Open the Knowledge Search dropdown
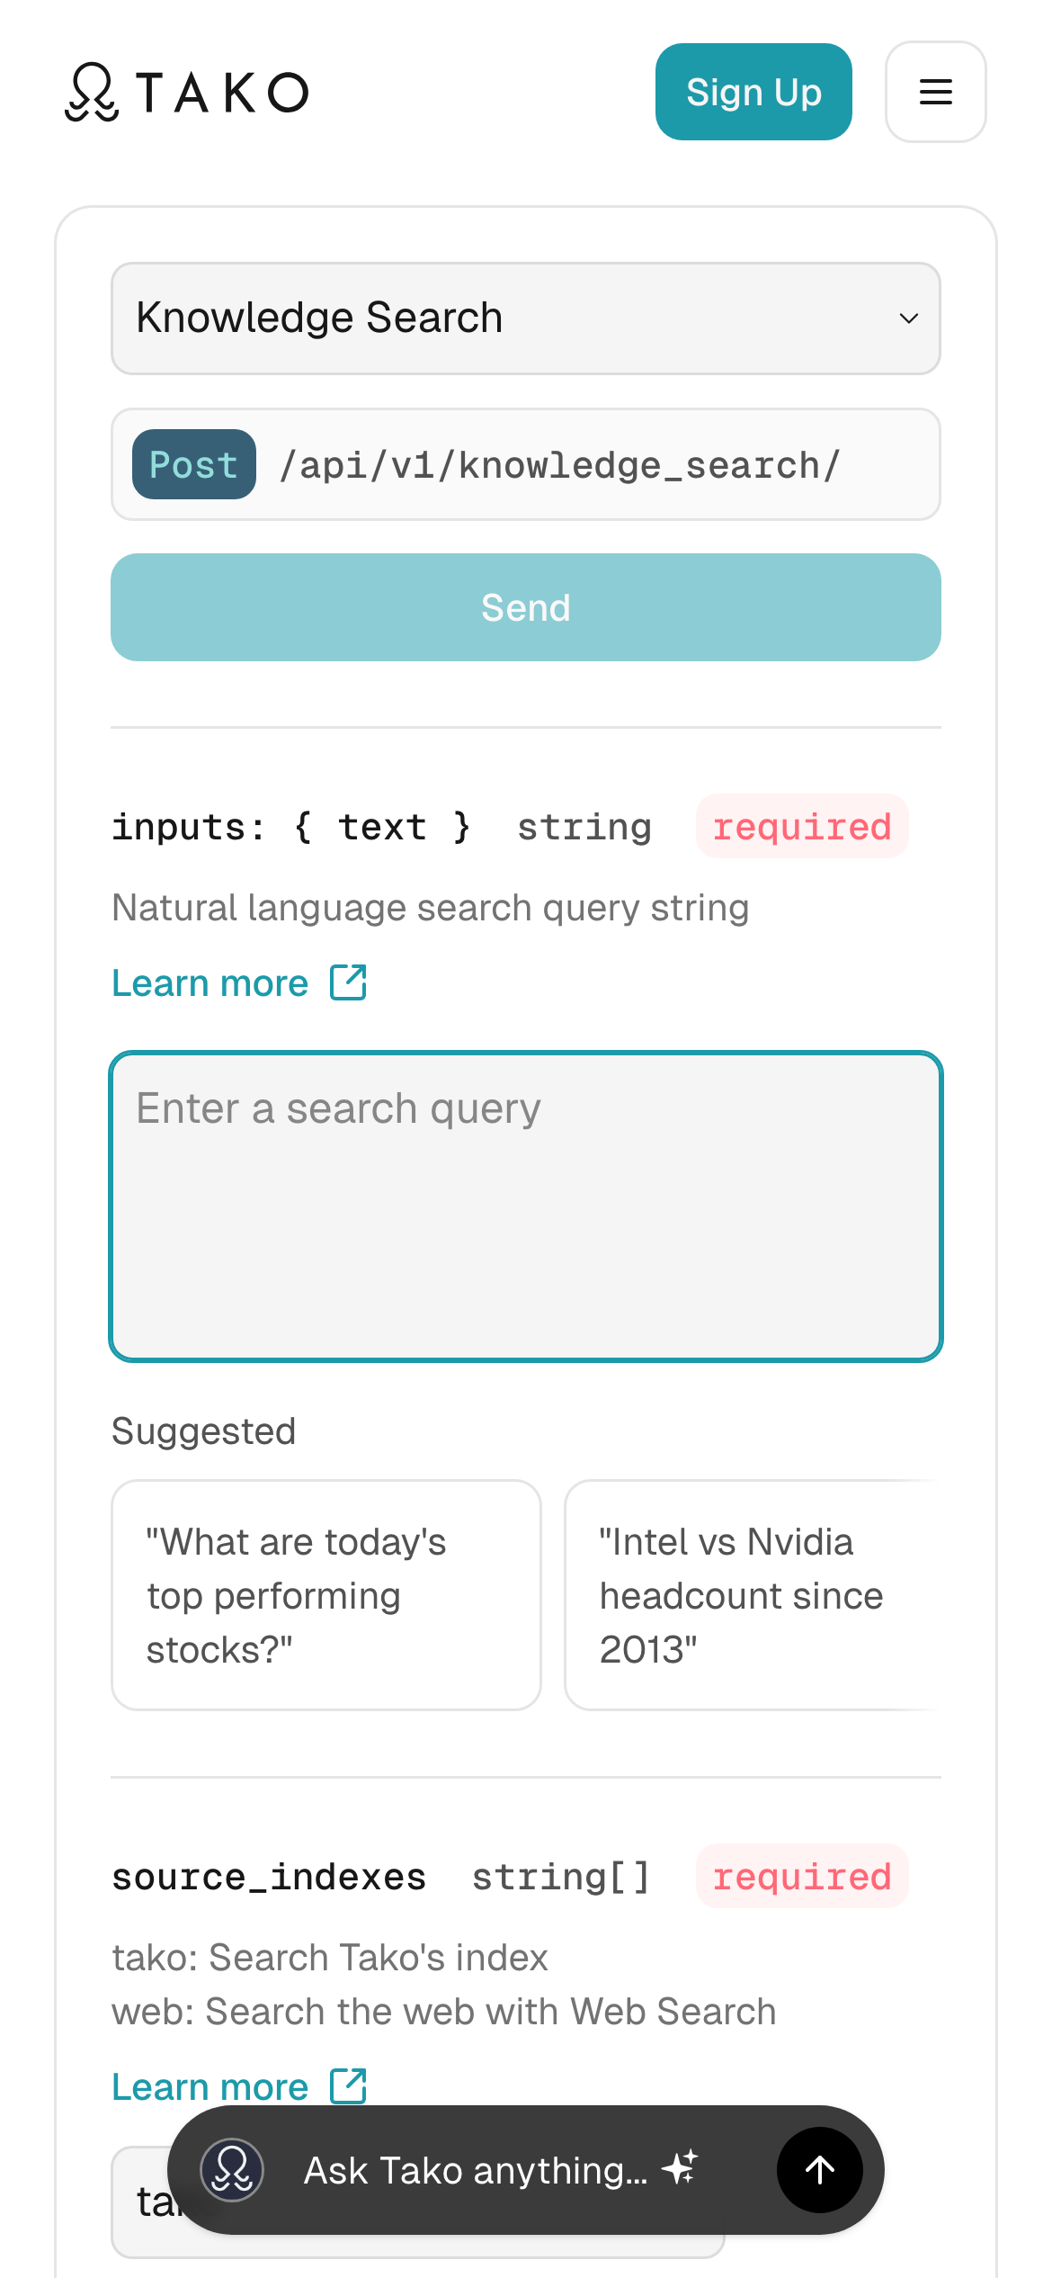Screen dimensions: 1052x2278 click(x=525, y=318)
